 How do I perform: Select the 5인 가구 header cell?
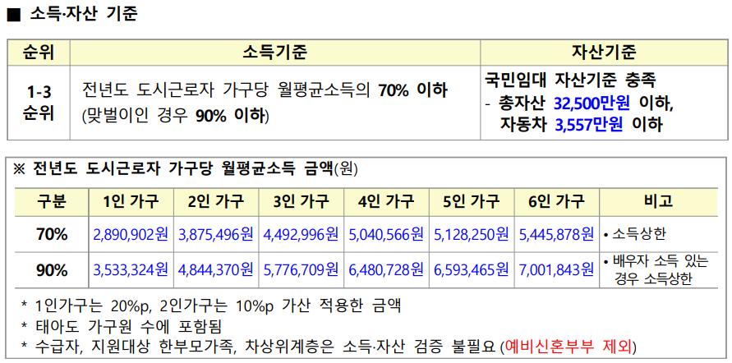click(x=472, y=201)
